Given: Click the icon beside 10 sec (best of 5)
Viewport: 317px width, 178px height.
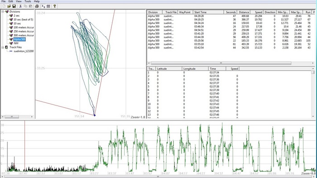Looking at the screenshot, I should (11, 19).
